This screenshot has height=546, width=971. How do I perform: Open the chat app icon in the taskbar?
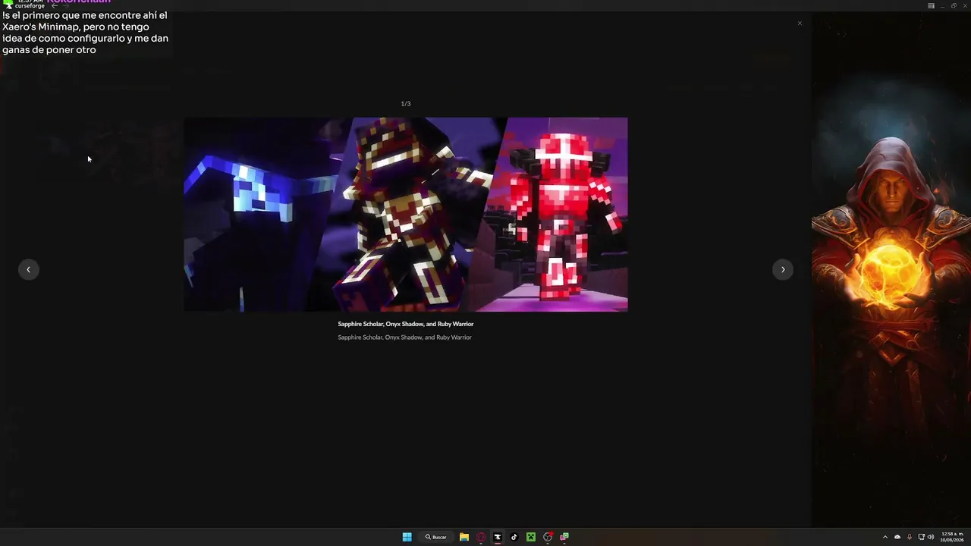[564, 537]
